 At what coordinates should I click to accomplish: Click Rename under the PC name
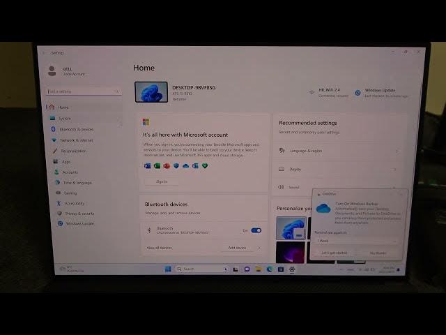[x=179, y=99]
